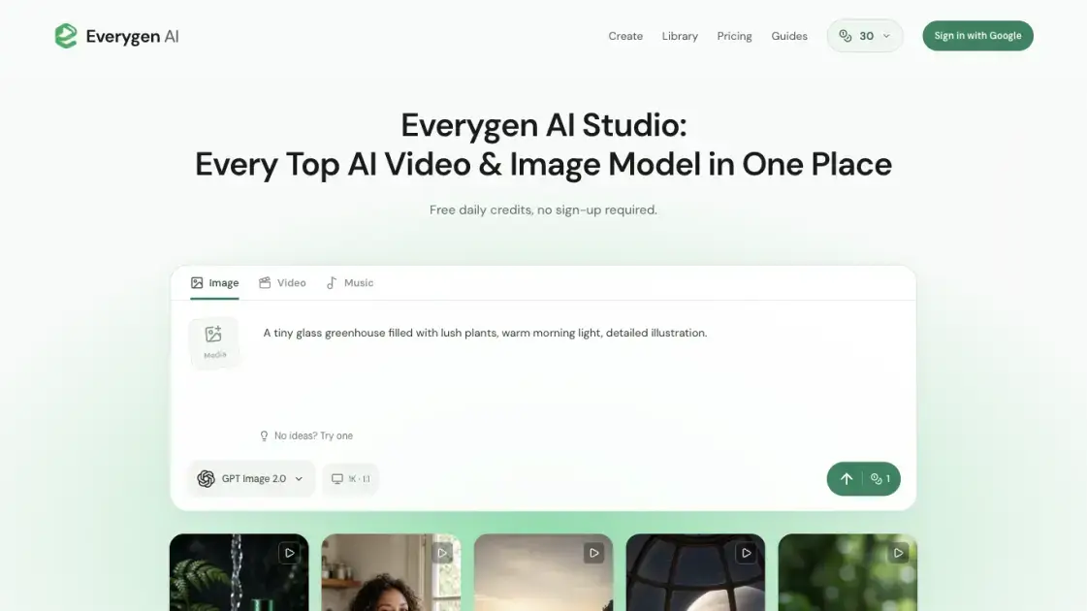Switch to the Video tab
The width and height of the screenshot is (1087, 611).
tap(282, 283)
